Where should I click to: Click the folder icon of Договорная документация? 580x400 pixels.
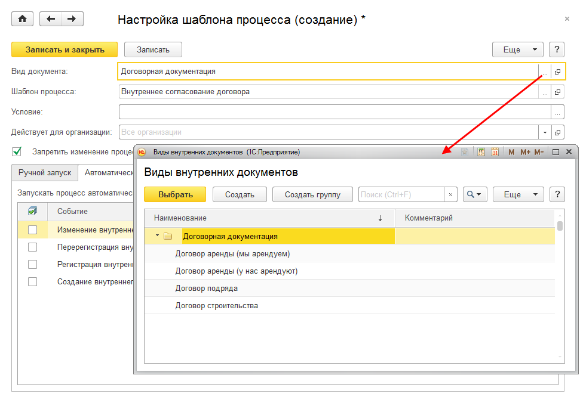click(168, 236)
